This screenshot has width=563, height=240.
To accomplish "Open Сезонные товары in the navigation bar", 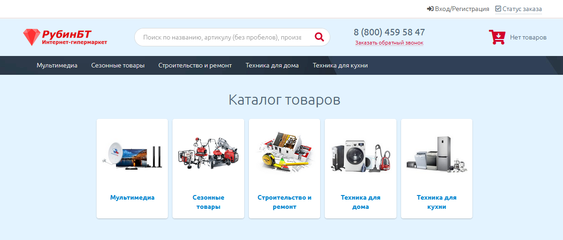I will tap(118, 65).
